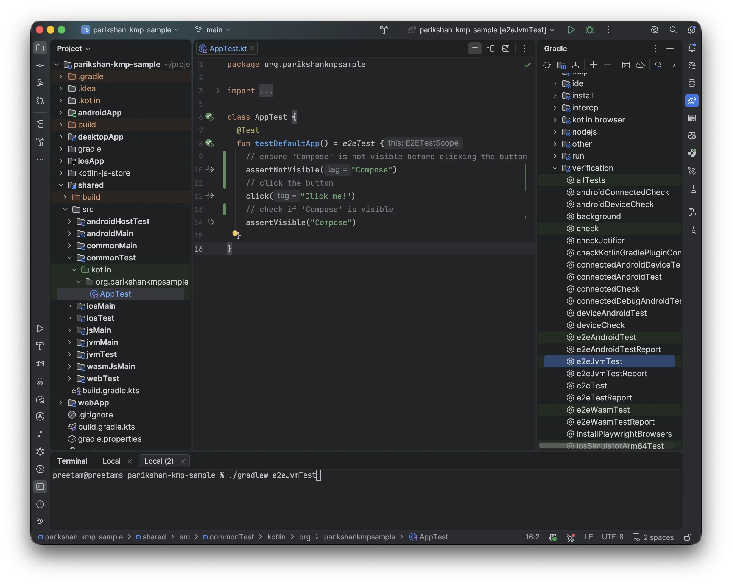Switch editor to Editor-only view mode
Image resolution: width=732 pixels, height=585 pixels.
point(475,49)
